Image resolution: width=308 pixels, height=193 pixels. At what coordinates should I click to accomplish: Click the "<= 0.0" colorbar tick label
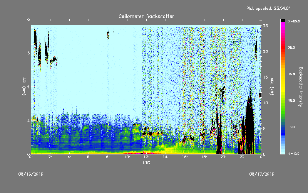(294, 153)
